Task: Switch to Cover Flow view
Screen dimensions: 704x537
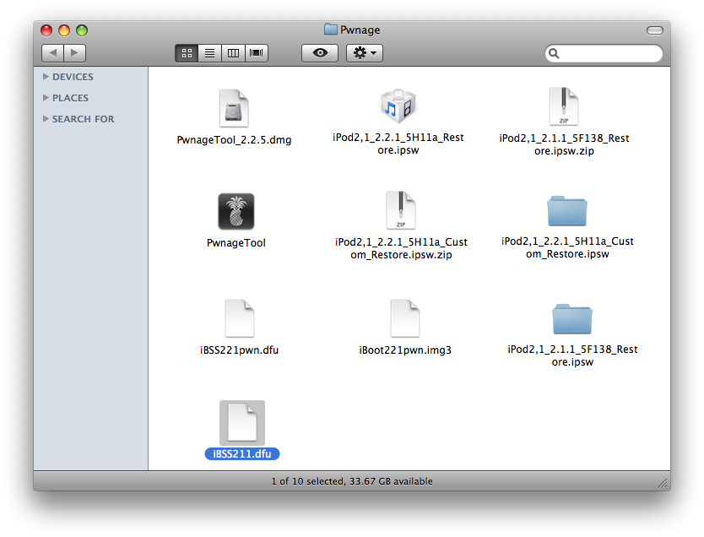Action: pos(256,53)
